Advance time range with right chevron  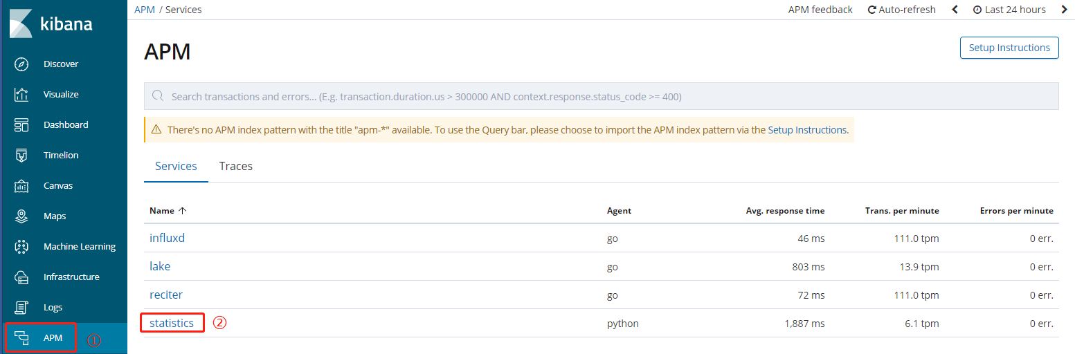(x=1064, y=10)
